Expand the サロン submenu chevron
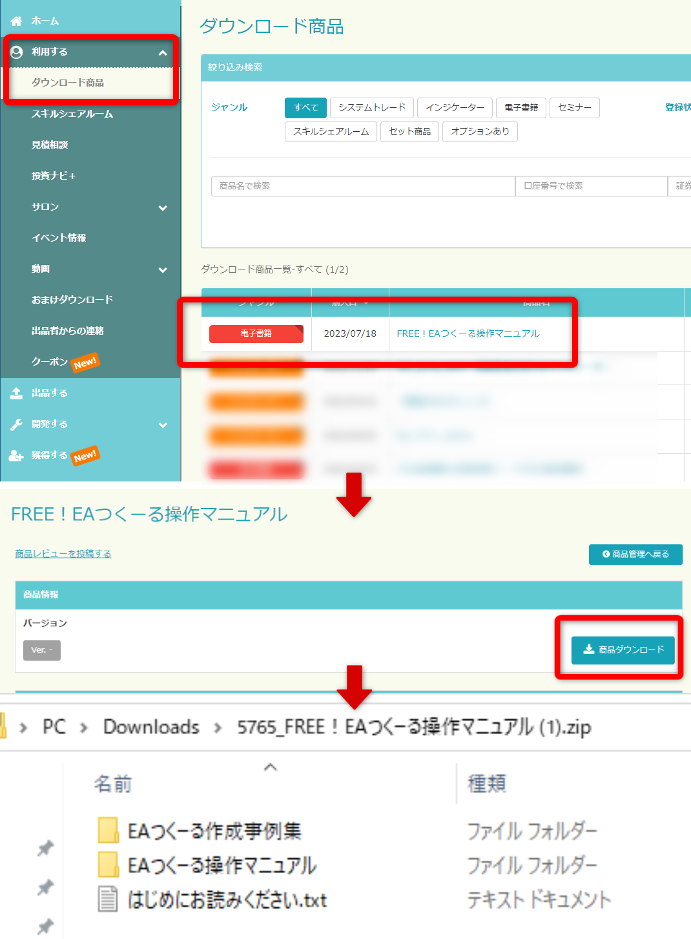The image size is (691, 939). click(163, 208)
